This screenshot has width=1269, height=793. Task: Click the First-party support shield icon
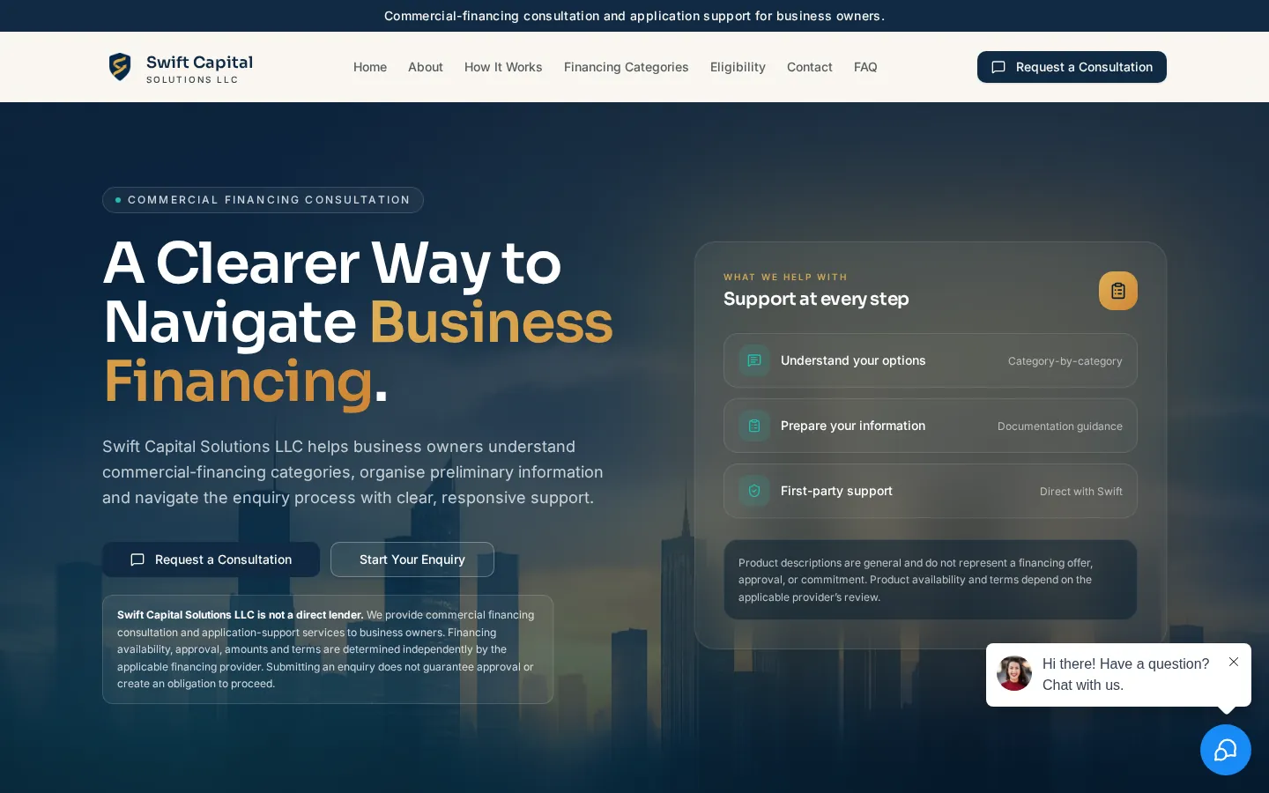click(754, 491)
